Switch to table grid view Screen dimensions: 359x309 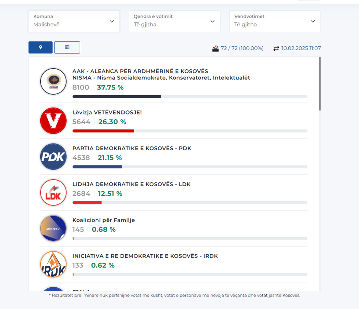[67, 47]
